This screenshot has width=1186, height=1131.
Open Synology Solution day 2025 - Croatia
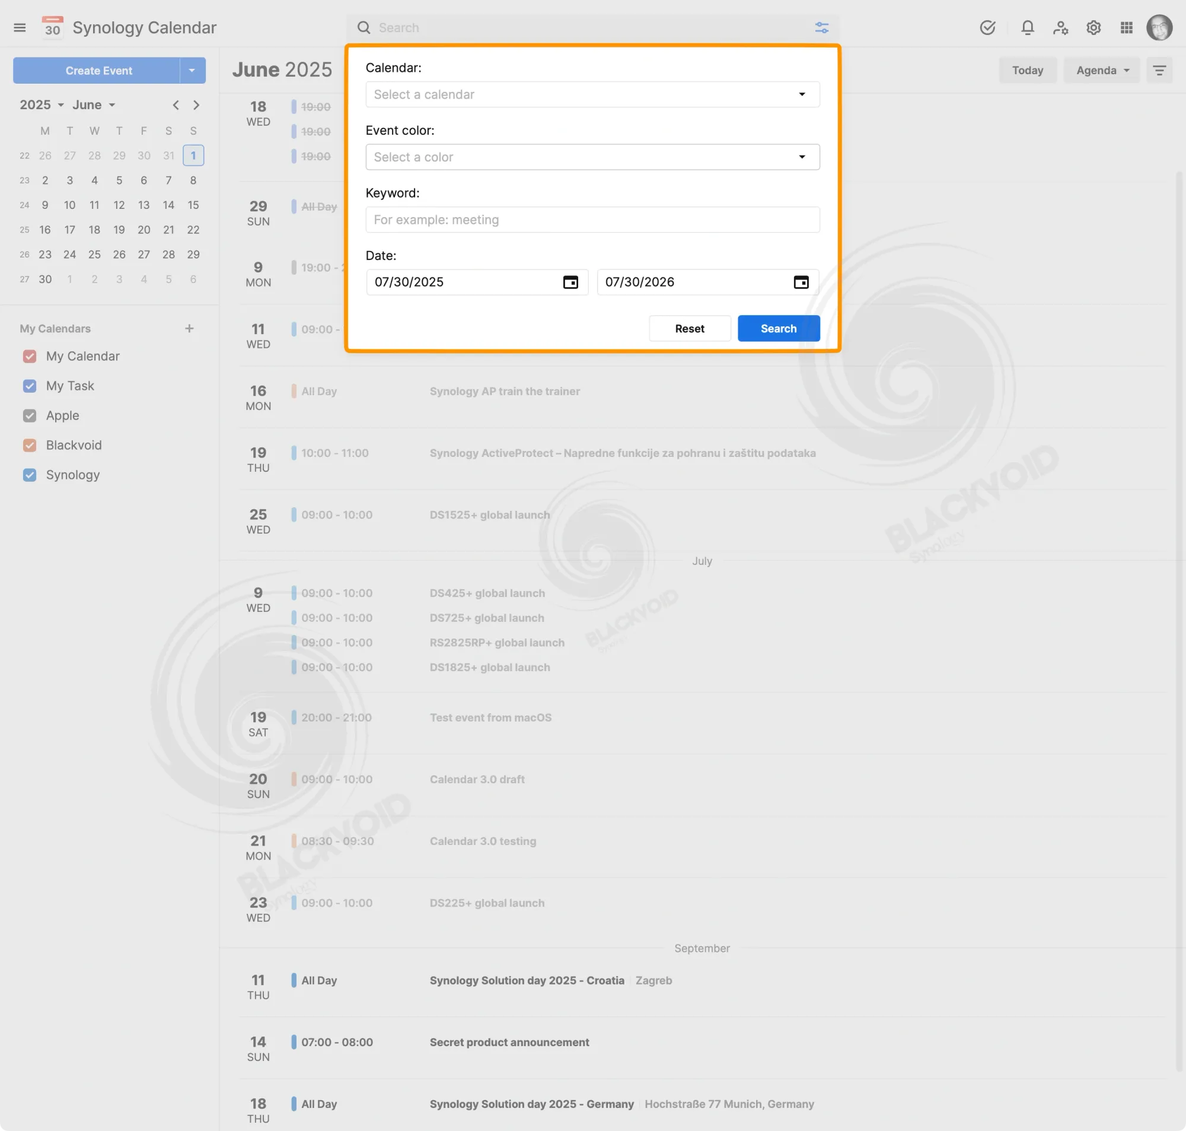pyautogui.click(x=527, y=981)
